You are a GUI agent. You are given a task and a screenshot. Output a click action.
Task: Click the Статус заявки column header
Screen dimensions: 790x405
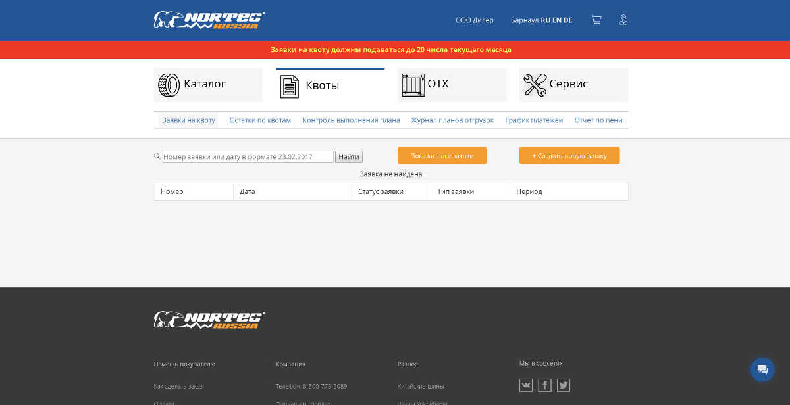(x=391, y=191)
